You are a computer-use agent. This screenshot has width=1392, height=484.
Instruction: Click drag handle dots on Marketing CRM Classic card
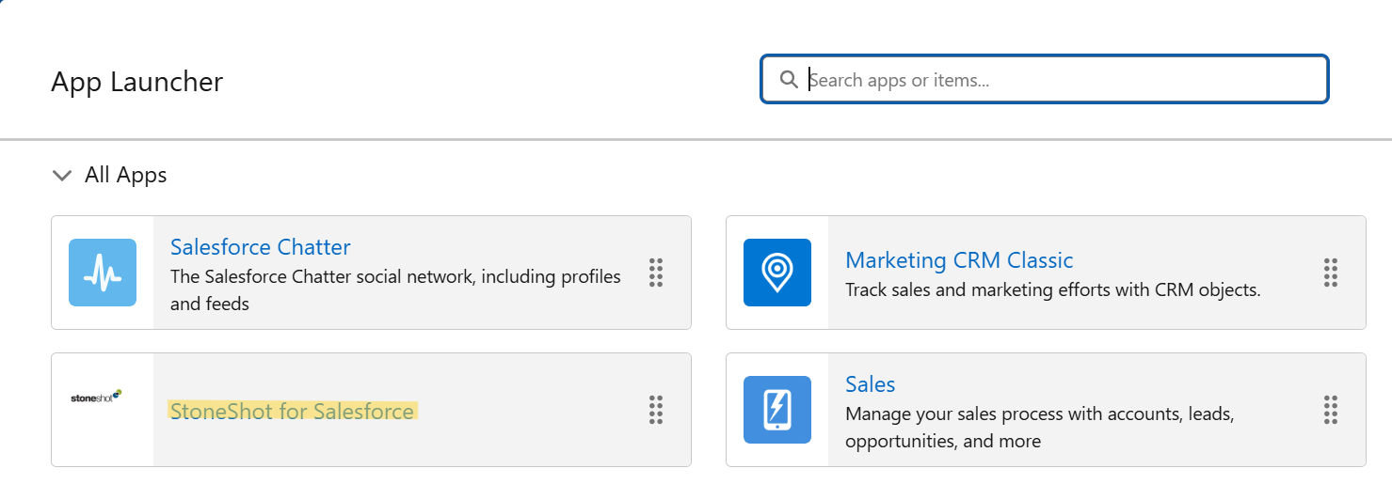1331,273
